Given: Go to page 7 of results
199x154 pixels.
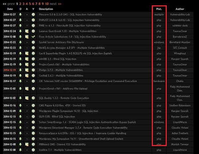Looking at the screenshot, I should (x=36, y=4).
